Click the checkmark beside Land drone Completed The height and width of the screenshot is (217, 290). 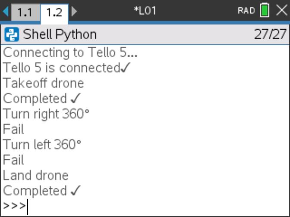point(76,190)
